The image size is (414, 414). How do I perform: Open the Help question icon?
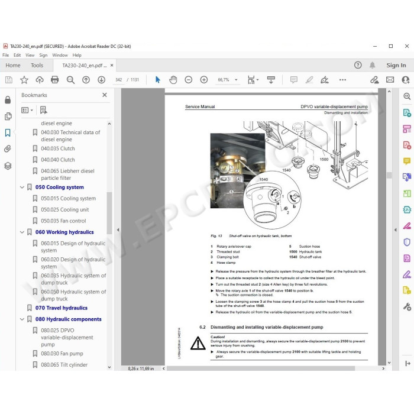click(x=358, y=65)
